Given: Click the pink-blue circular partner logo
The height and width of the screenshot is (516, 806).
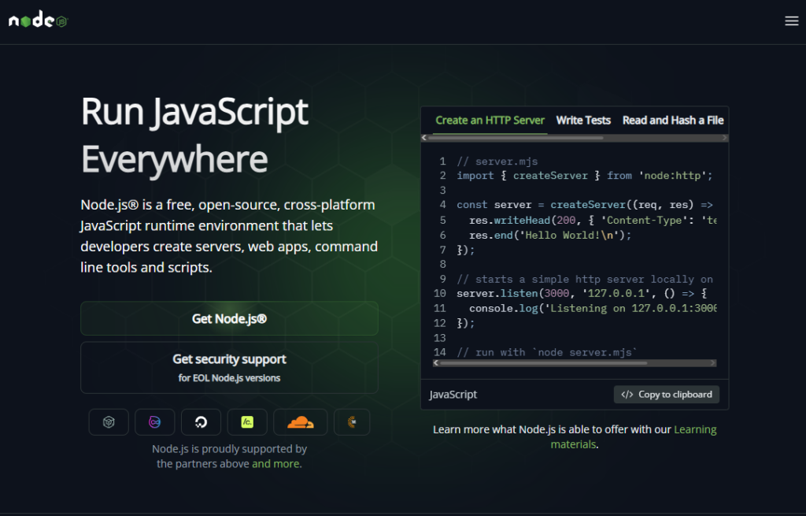Looking at the screenshot, I should 155,421.
